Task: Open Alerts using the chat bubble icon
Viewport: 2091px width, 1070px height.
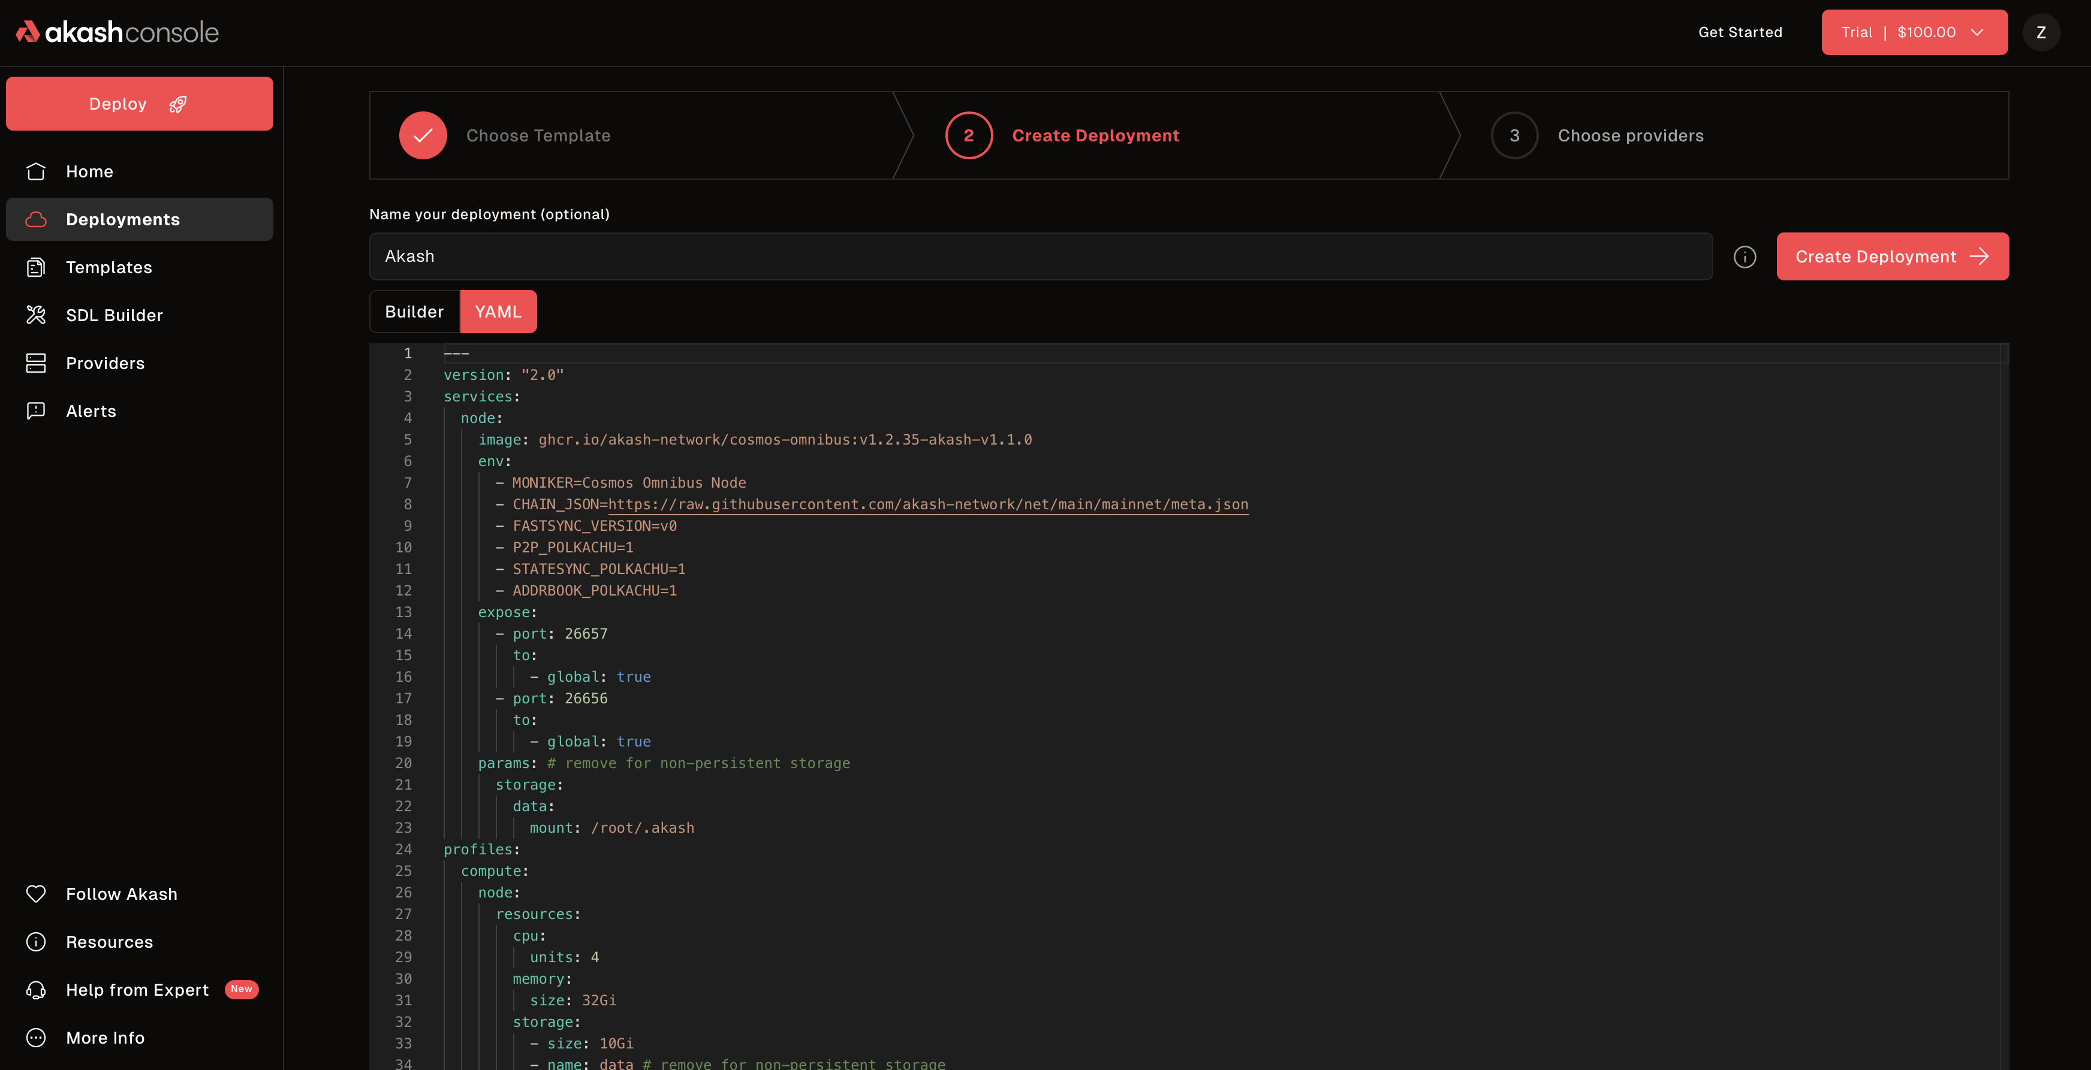Action: click(x=37, y=410)
